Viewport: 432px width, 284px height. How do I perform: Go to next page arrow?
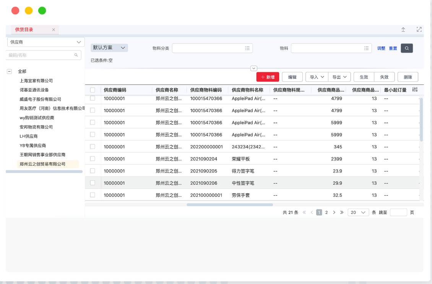tap(334, 213)
